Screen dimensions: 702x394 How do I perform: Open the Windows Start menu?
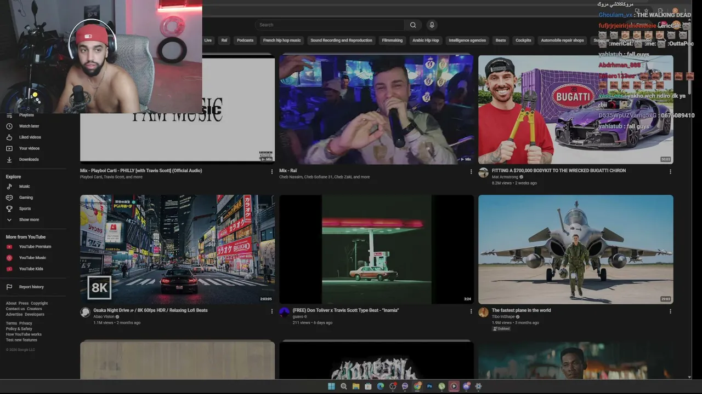click(x=331, y=386)
